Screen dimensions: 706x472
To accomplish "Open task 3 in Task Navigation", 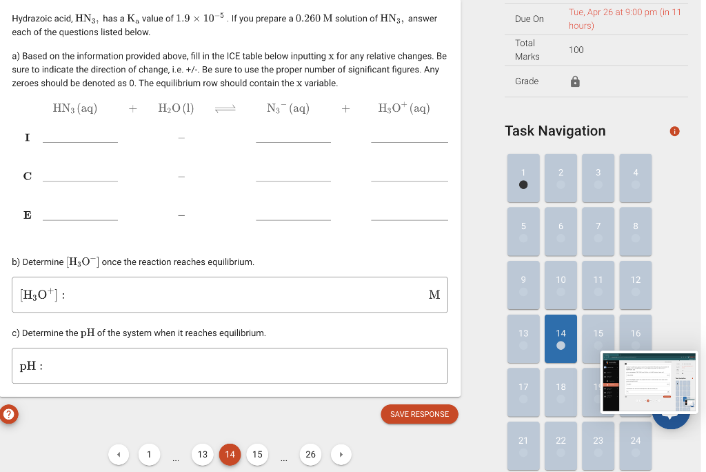I will [x=598, y=178].
